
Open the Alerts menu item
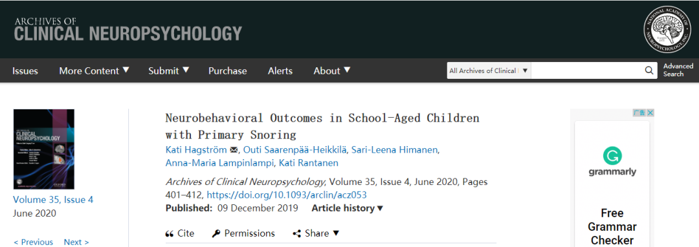coord(280,70)
